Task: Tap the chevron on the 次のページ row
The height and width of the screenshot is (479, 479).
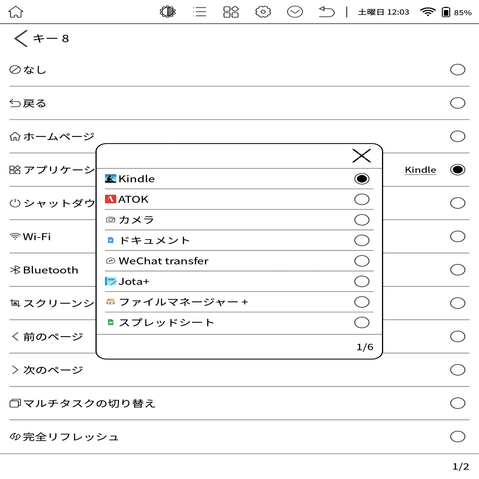Action: click(15, 369)
